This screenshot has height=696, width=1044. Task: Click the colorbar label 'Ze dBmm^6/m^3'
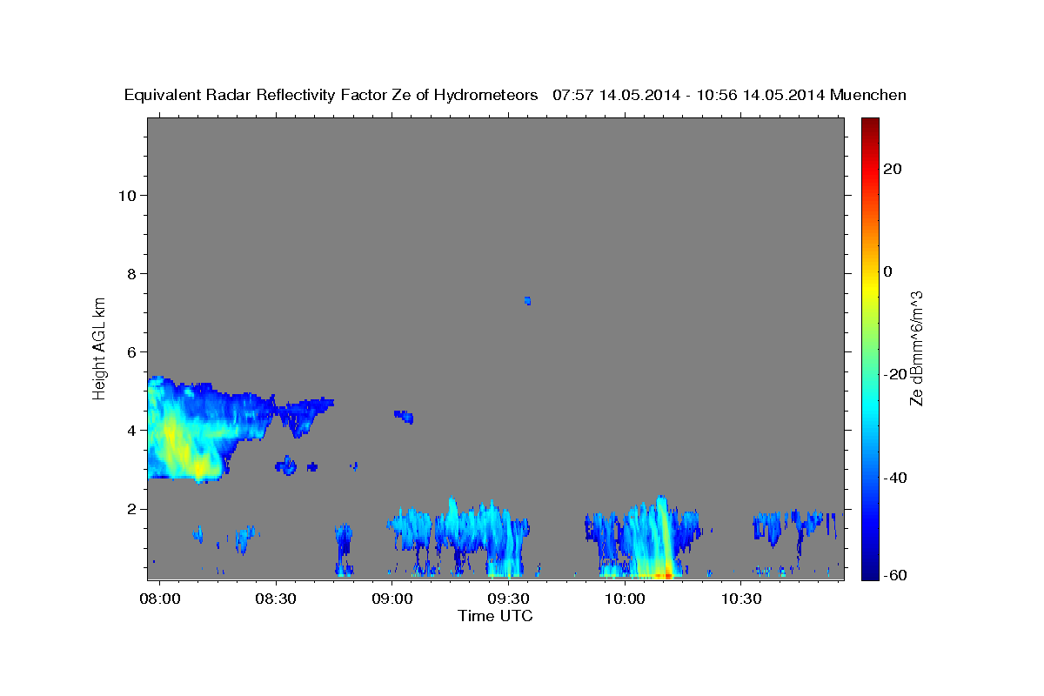pyautogui.click(x=916, y=348)
